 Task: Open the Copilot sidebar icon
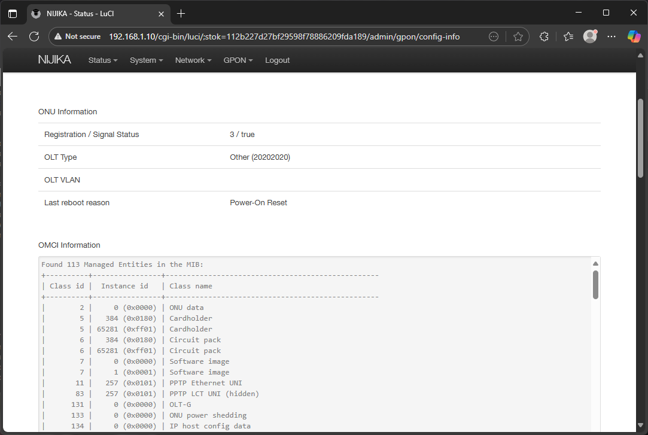tap(634, 36)
